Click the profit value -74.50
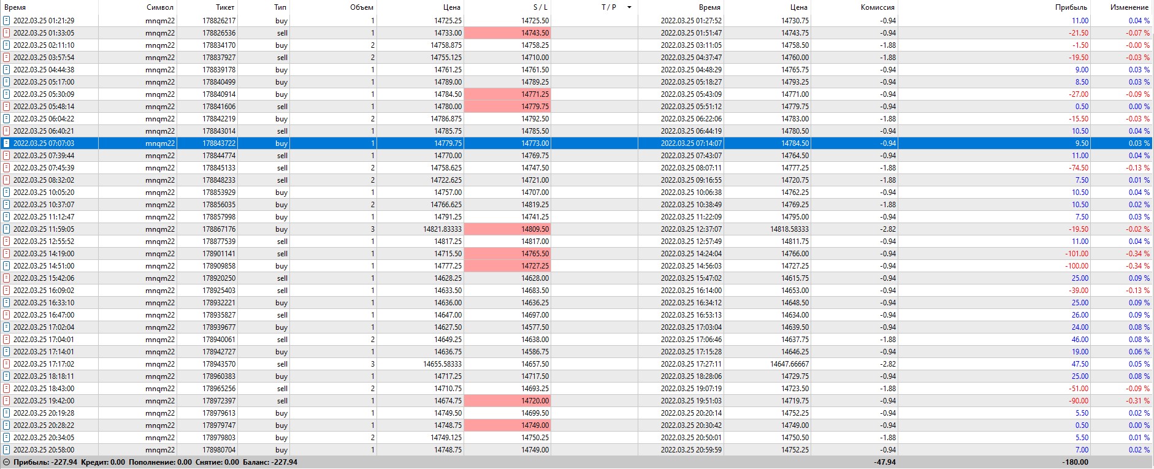The height and width of the screenshot is (469, 1154). (1078, 168)
